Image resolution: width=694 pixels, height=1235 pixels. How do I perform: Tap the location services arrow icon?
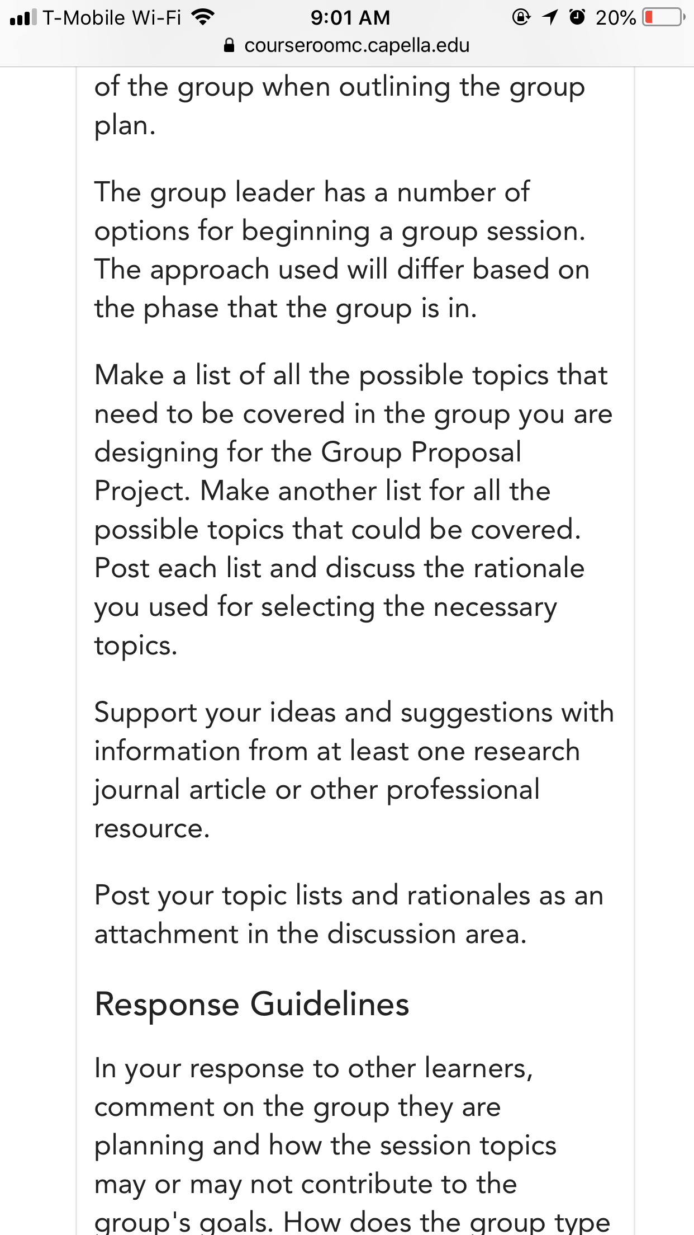point(550,17)
